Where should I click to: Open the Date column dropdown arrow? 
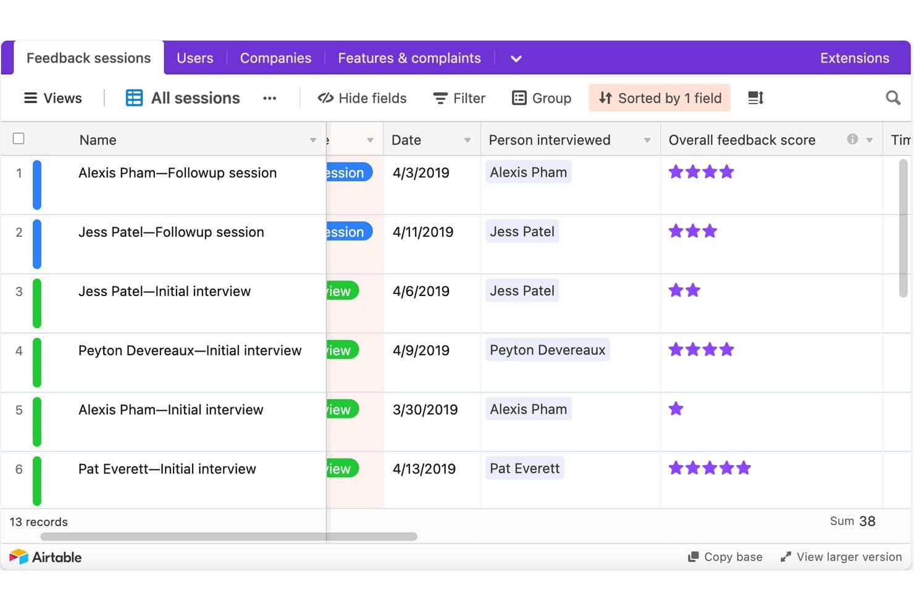click(x=467, y=140)
